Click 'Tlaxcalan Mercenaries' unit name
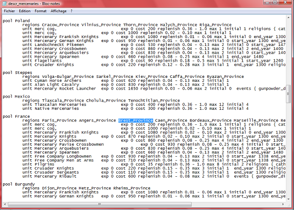 (61, 105)
